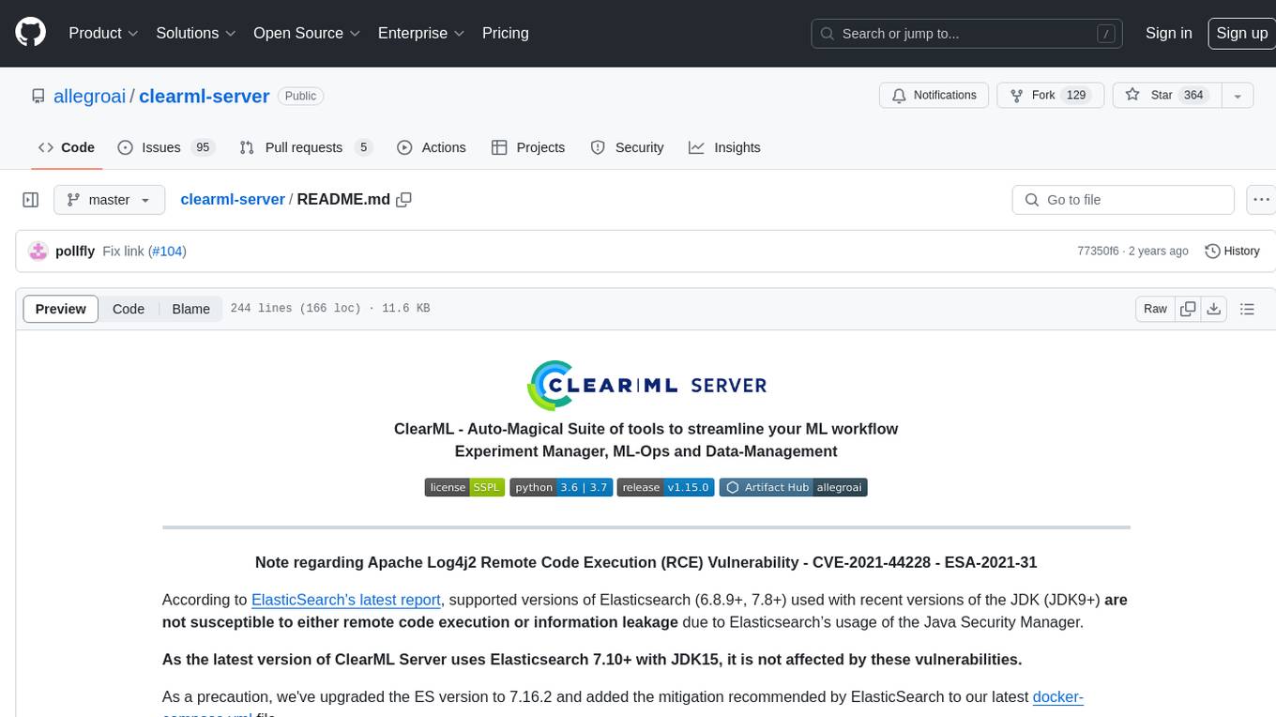This screenshot has height=717, width=1276.
Task: Open ElasticSearch's latest report link
Action: 346,600
